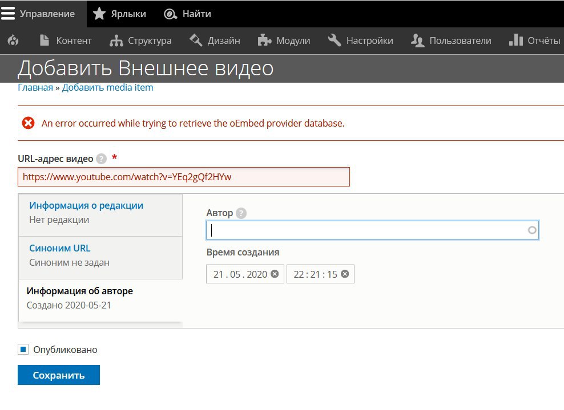
Task: Open the Управление hamburger menu icon
Action: pos(8,14)
